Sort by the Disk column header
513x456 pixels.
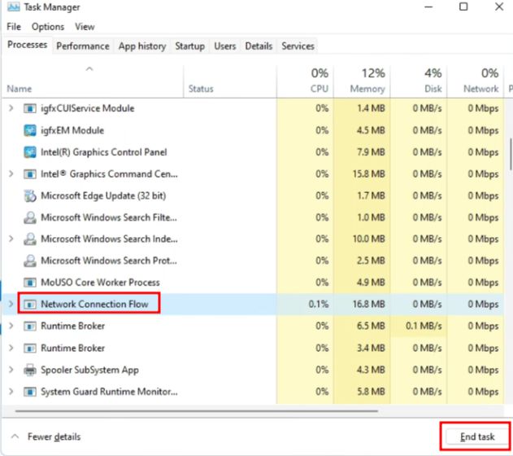coord(419,81)
